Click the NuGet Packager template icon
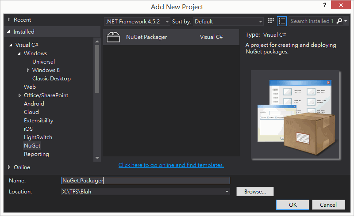This screenshot has width=354, height=216. (113, 37)
